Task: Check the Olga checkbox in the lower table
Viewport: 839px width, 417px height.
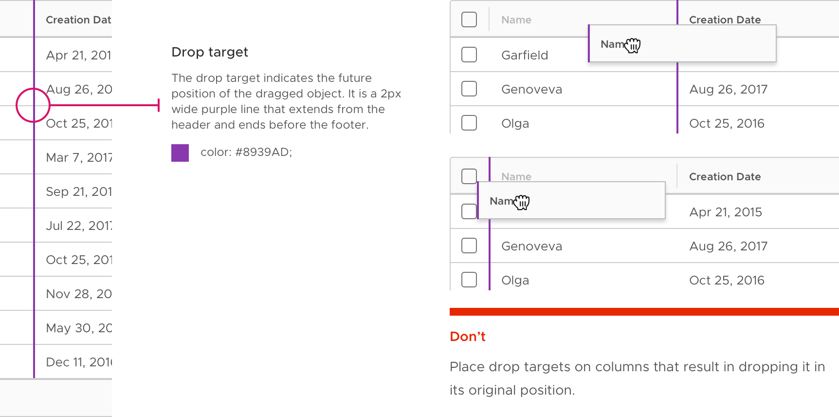Action: 469,280
